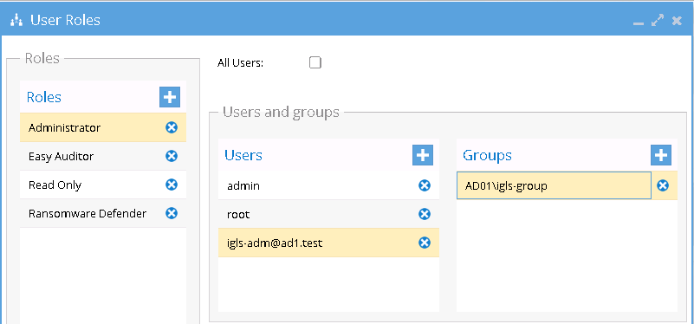Add a new role with plus icon
Image resolution: width=694 pixels, height=324 pixels.
170,97
